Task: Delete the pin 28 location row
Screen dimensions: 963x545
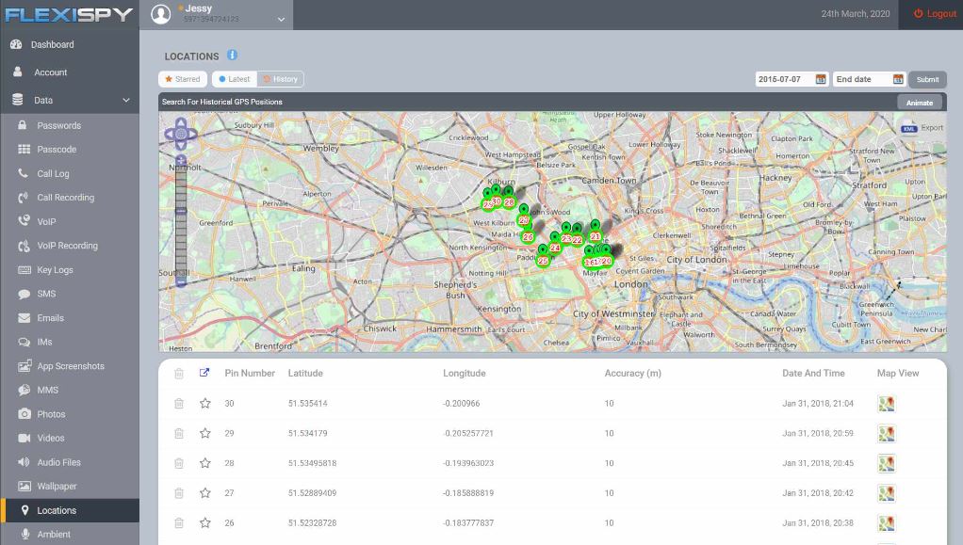Action: pyautogui.click(x=179, y=463)
